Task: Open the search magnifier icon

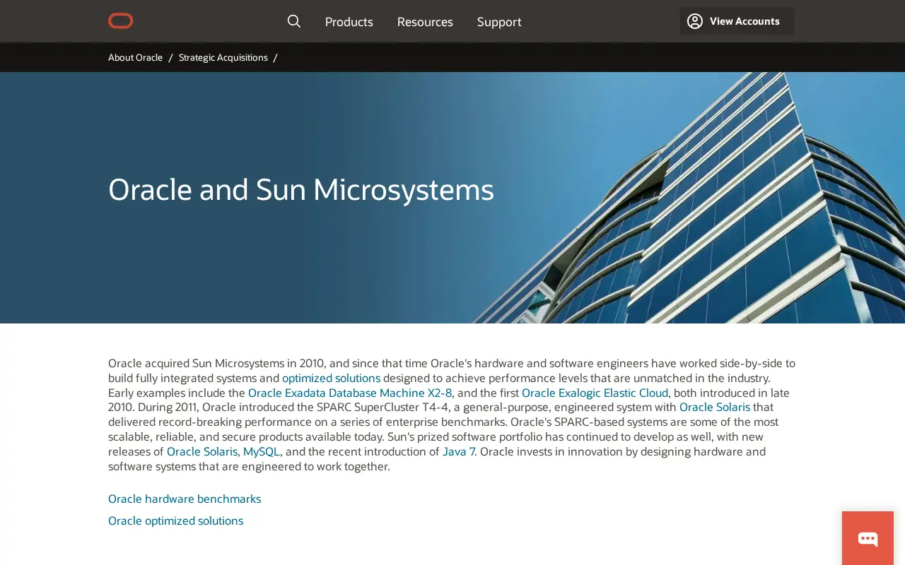Action: tap(294, 21)
